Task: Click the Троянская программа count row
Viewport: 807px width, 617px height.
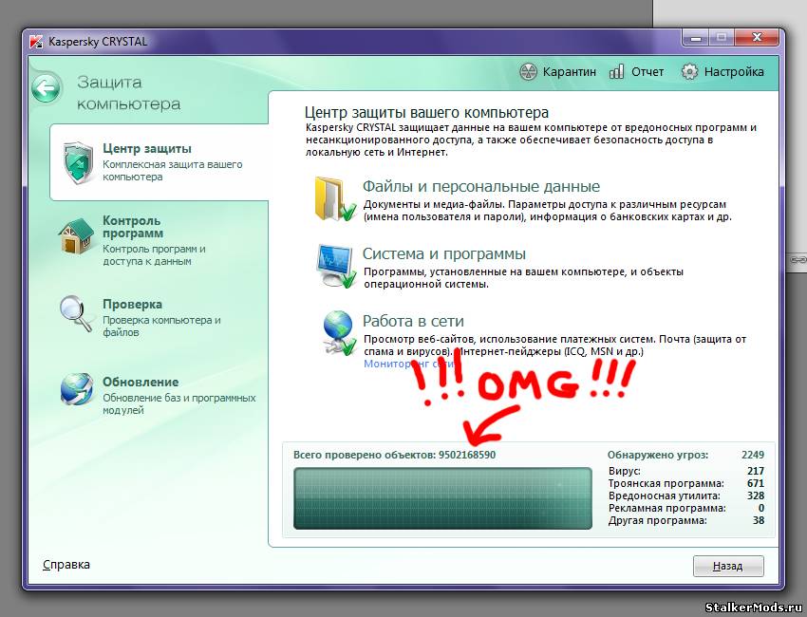Action: point(686,483)
